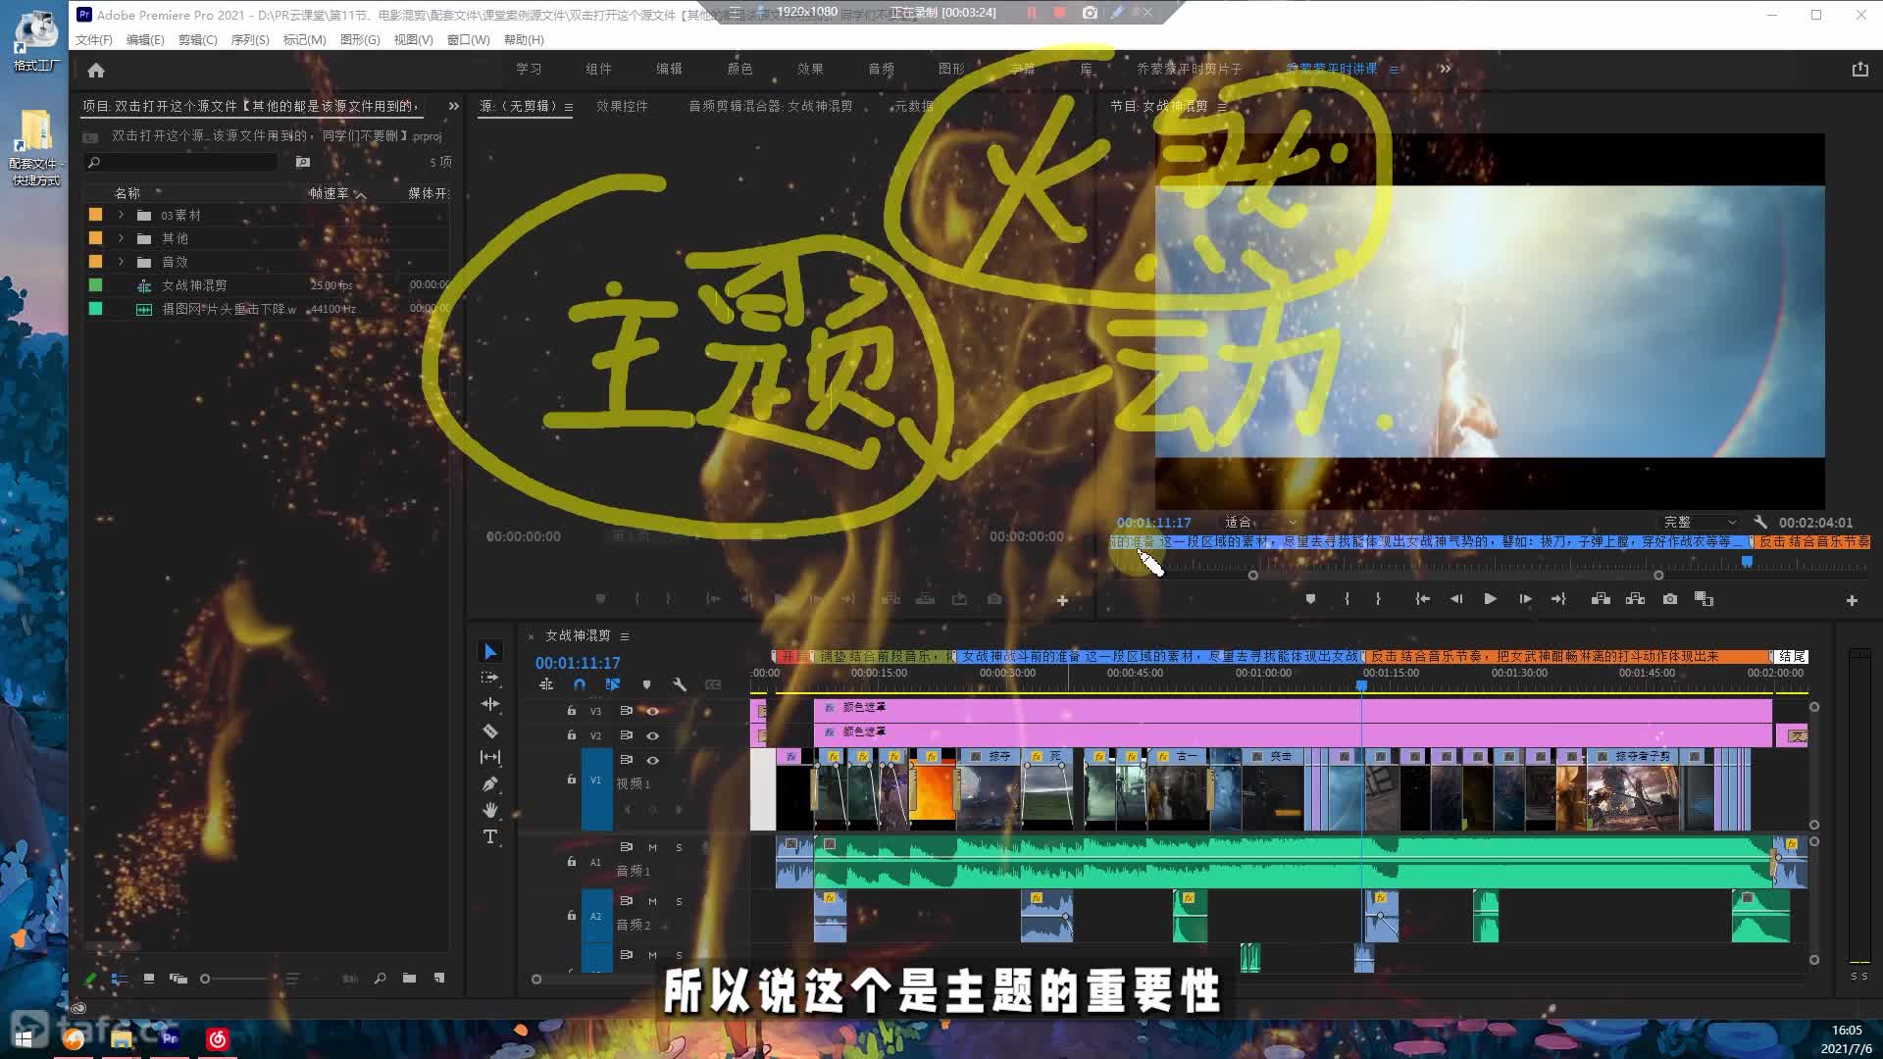The width and height of the screenshot is (1883, 1059).
Task: Switch to the 学习 workspace
Action: pyautogui.click(x=529, y=69)
